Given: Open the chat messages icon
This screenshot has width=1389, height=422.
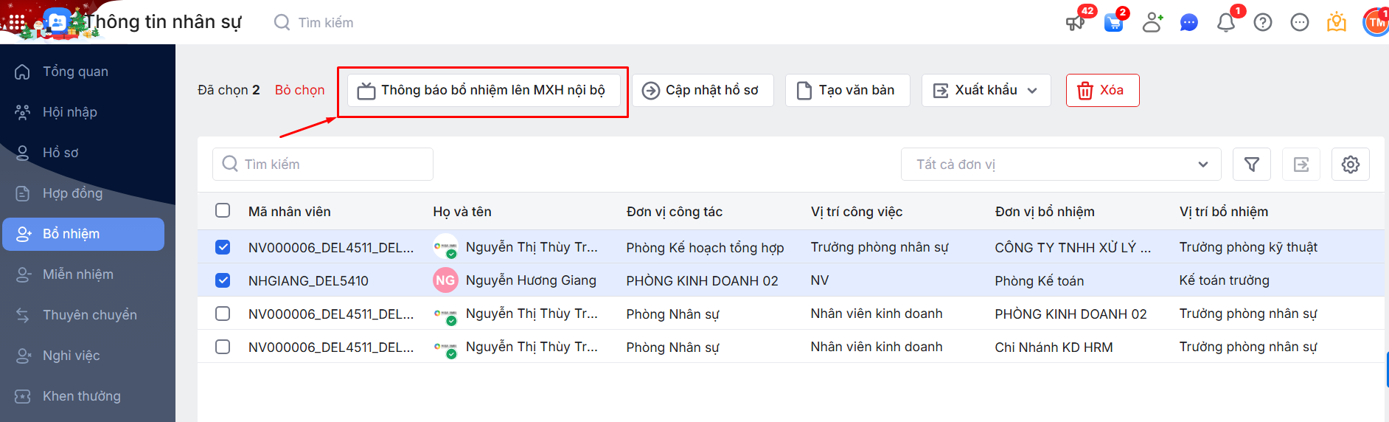Looking at the screenshot, I should click(1188, 23).
